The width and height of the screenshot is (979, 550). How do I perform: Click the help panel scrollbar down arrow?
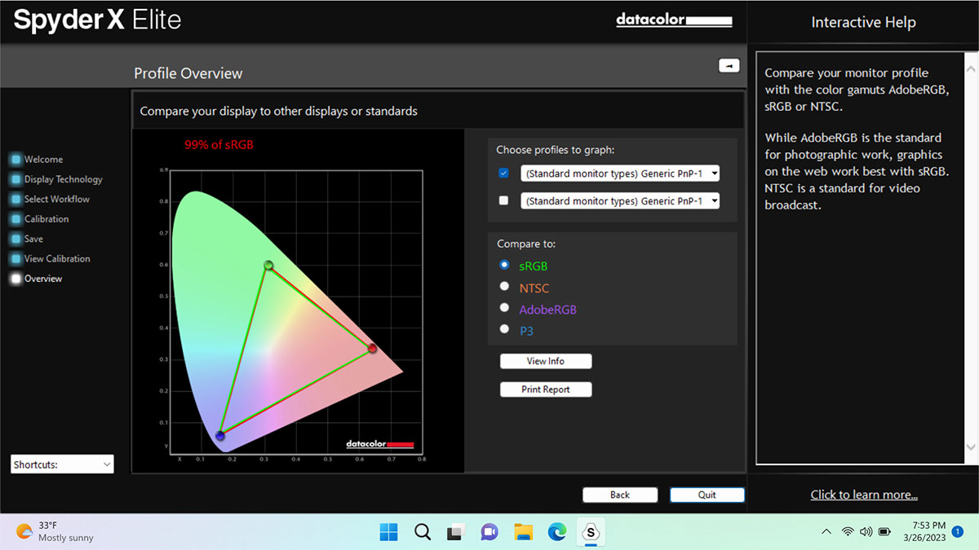(x=971, y=447)
